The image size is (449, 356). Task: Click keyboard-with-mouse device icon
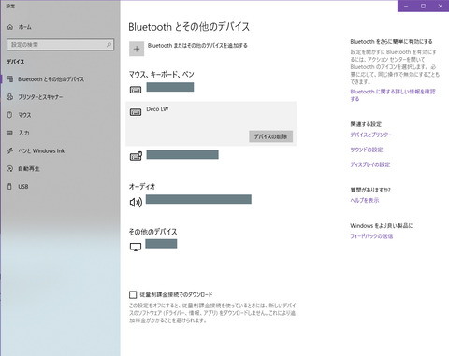pyautogui.click(x=136, y=156)
